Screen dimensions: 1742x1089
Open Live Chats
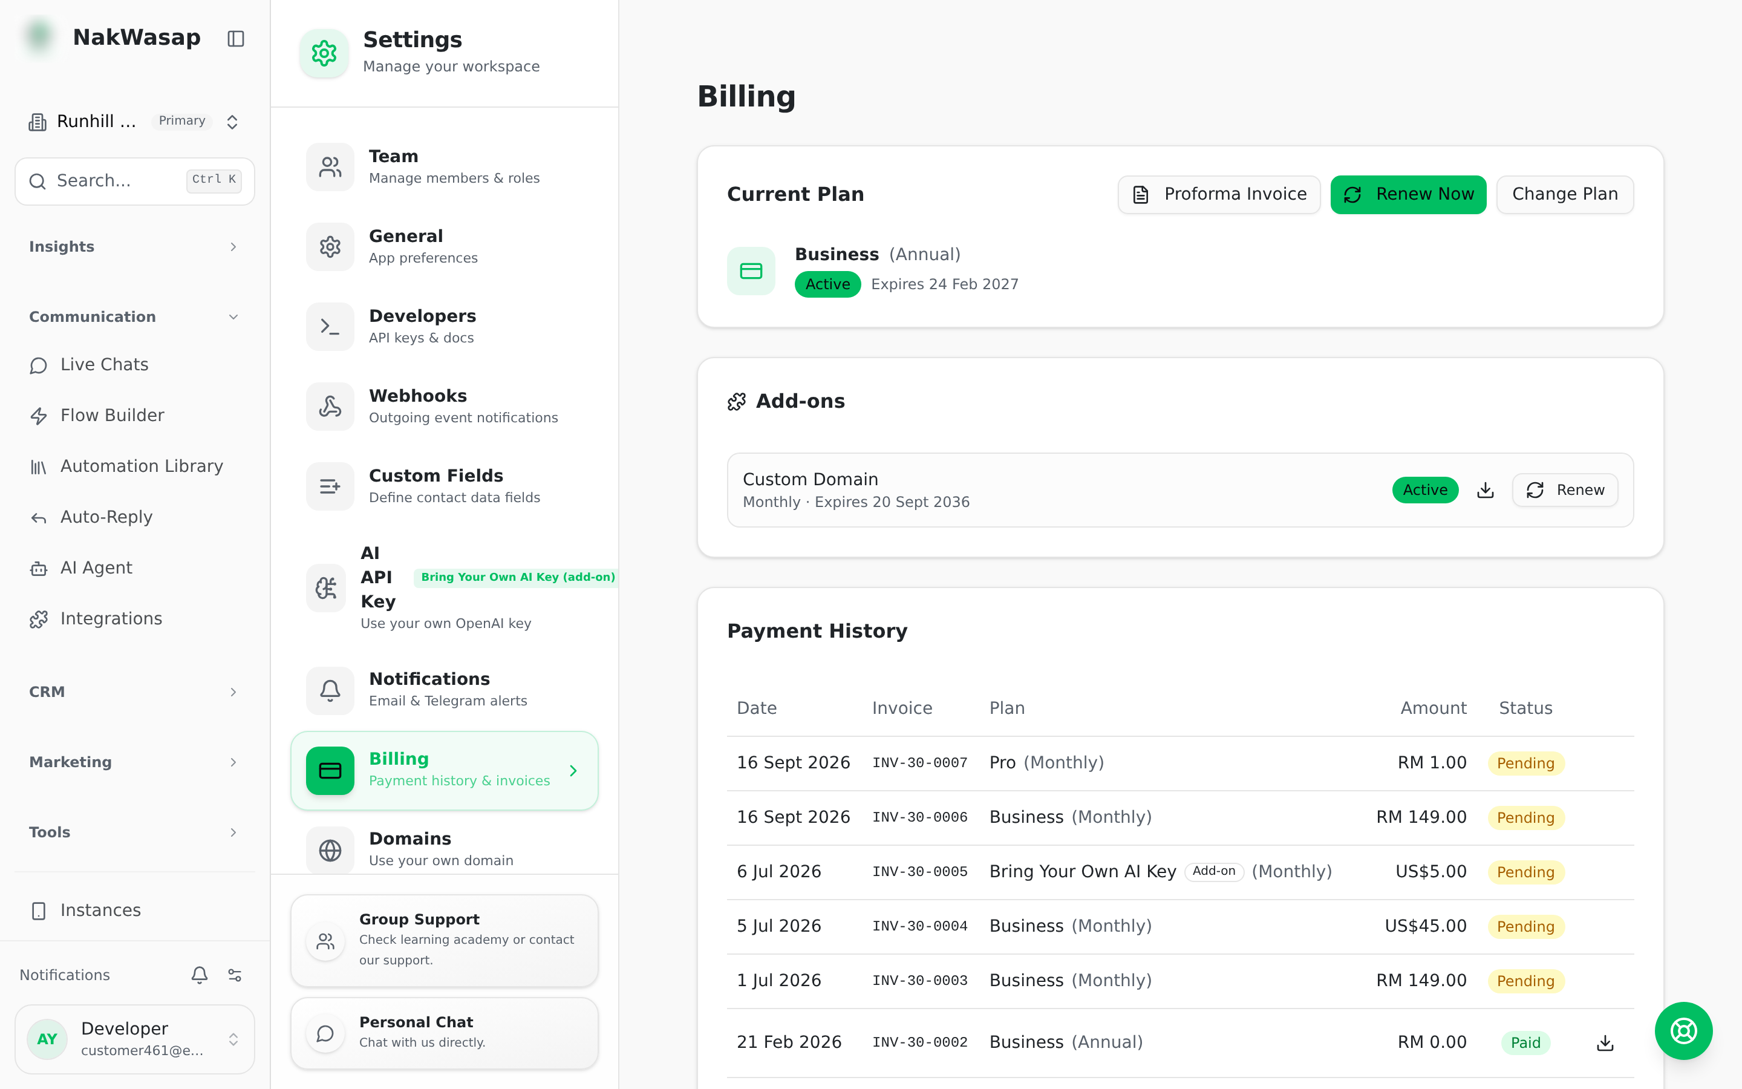point(135,365)
